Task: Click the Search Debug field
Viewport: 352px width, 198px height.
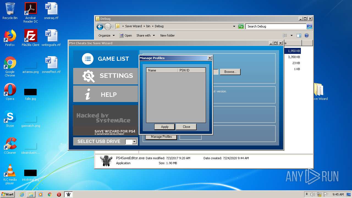Action: (x=276, y=26)
